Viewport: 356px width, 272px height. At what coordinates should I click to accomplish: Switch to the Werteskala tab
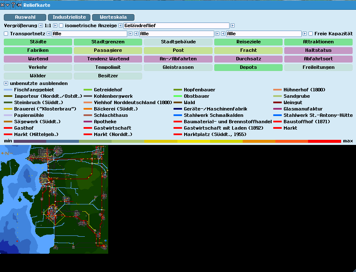113,17
